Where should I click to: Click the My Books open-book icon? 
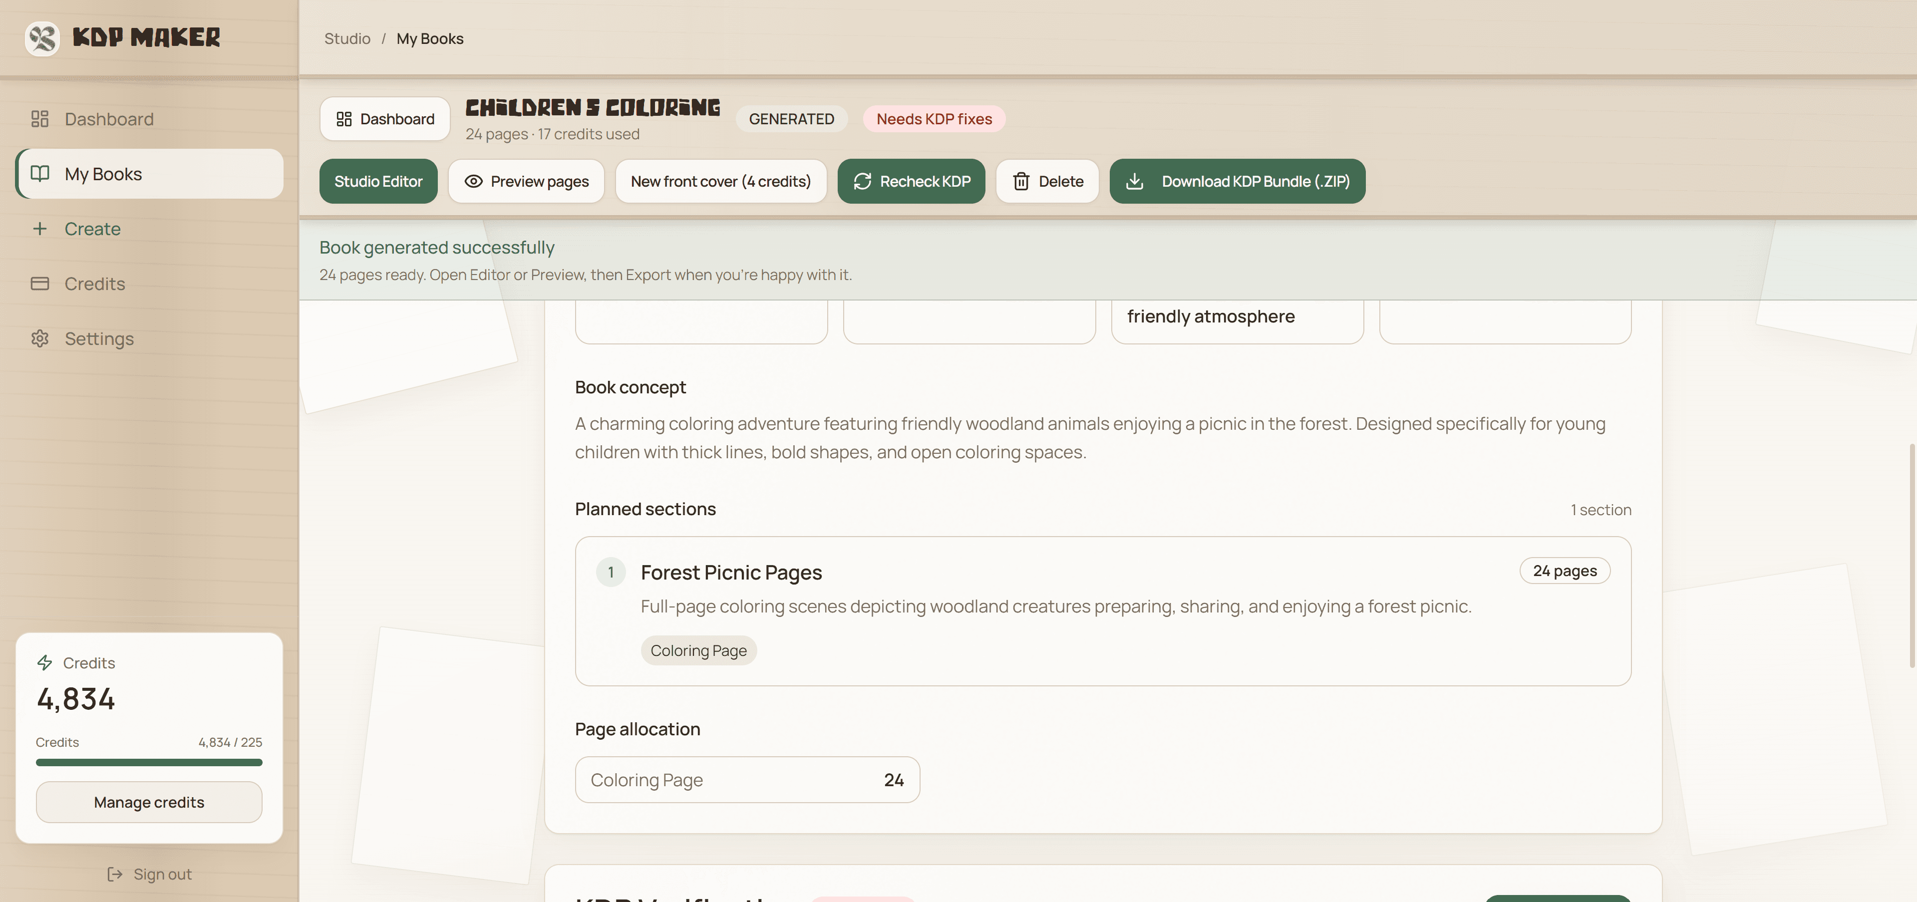tap(40, 173)
